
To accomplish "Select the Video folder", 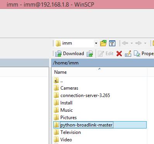I will pos(63,140).
